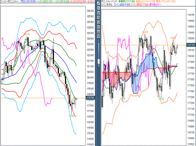Image resolution: width=196 pixels, height=146 pixels.
Task: Click the 126.000 price axis label
Action: pyautogui.click(x=90, y=11)
